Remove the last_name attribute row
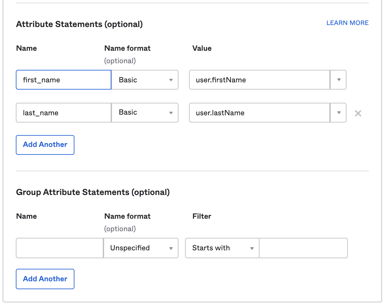This screenshot has height=305, width=386. coord(358,113)
